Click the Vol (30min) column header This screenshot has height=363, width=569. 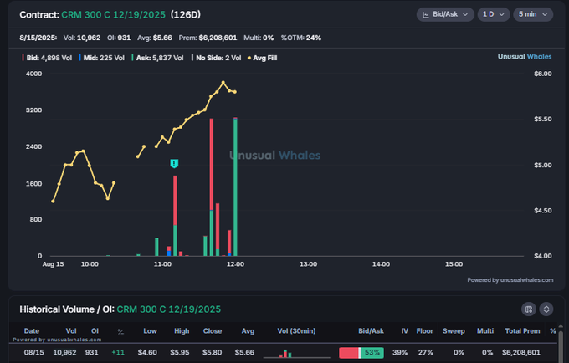pos(296,330)
